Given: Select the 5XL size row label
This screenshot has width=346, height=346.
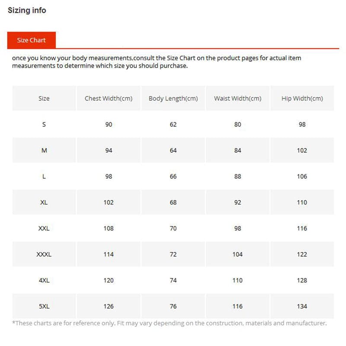Looking at the screenshot, I should [44, 306].
